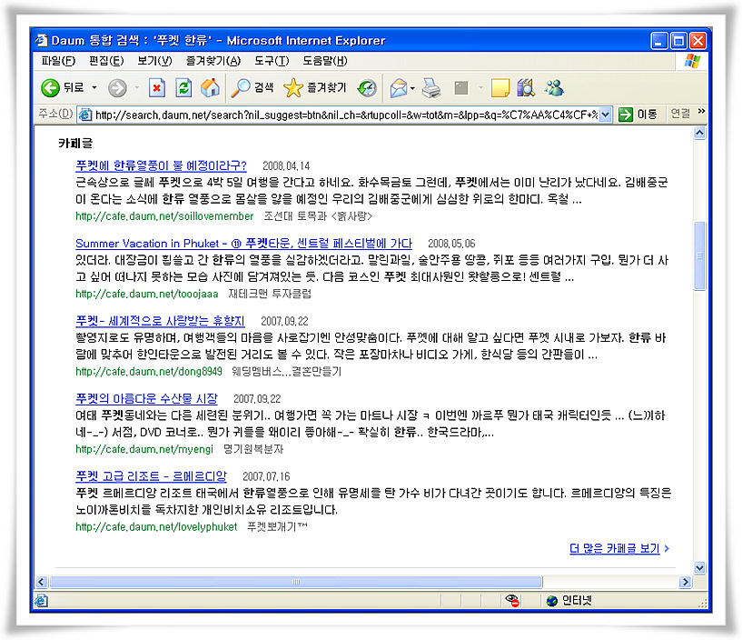Click the IE title bar document icon
This screenshot has height=640, width=742.
point(41,40)
